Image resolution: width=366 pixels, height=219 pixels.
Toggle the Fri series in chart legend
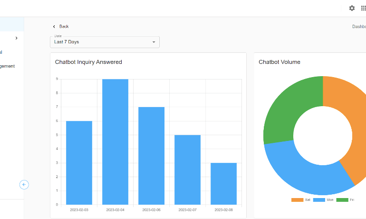[352, 200]
